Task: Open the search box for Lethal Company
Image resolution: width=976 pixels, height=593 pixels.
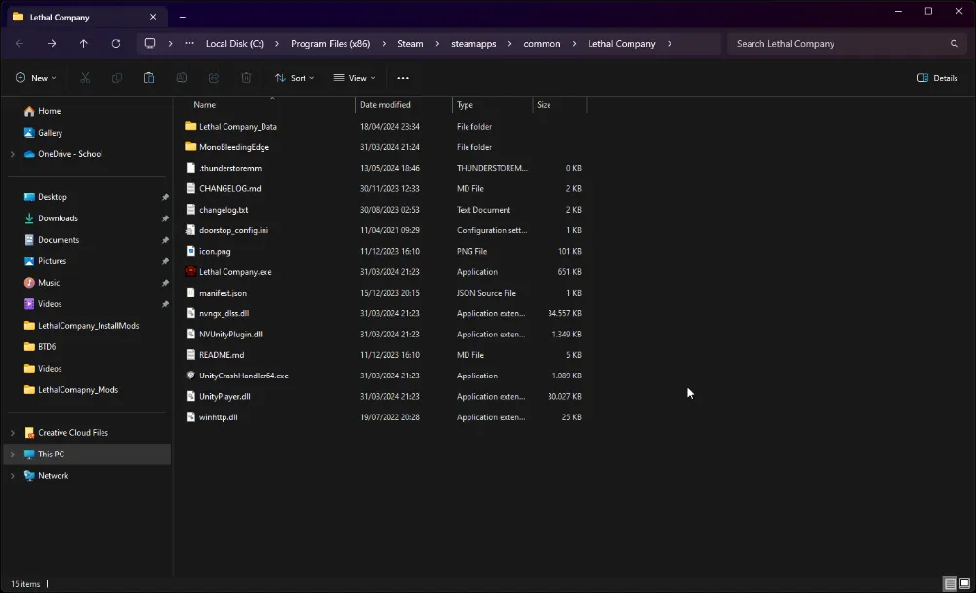Action: [845, 43]
